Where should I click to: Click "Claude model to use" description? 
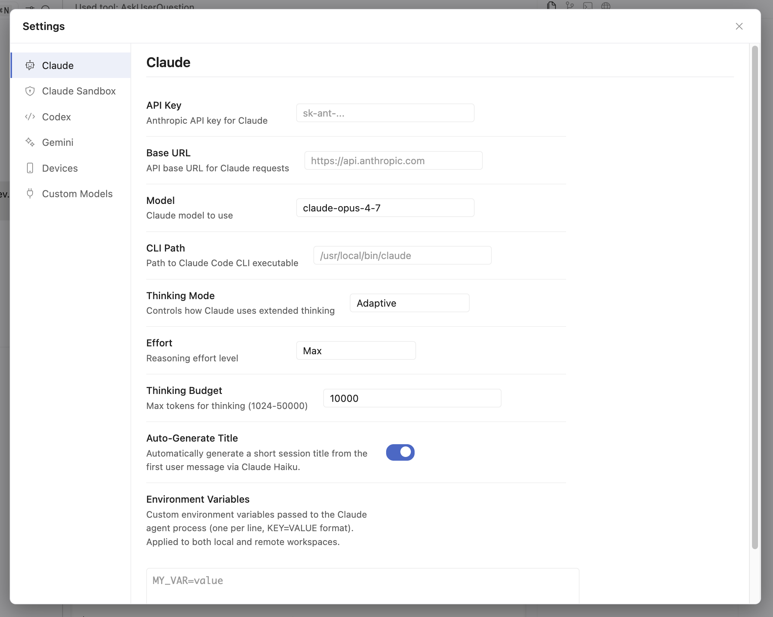(x=189, y=216)
